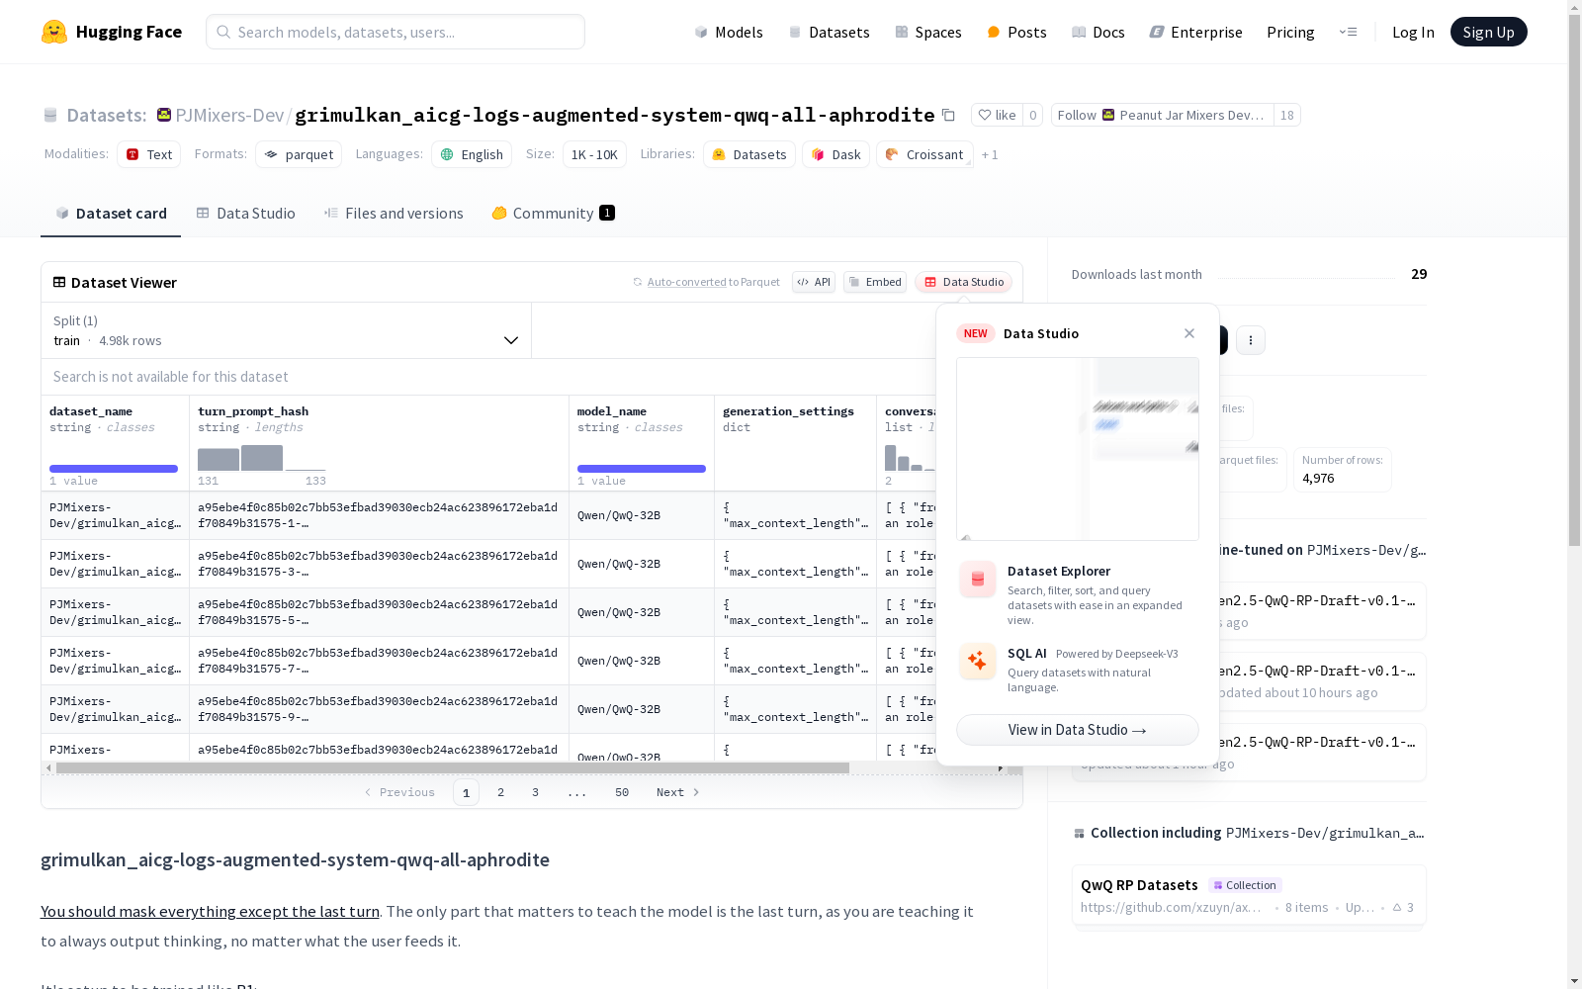
Task: Click the table's horizontal scrollbar
Action: coord(453,767)
